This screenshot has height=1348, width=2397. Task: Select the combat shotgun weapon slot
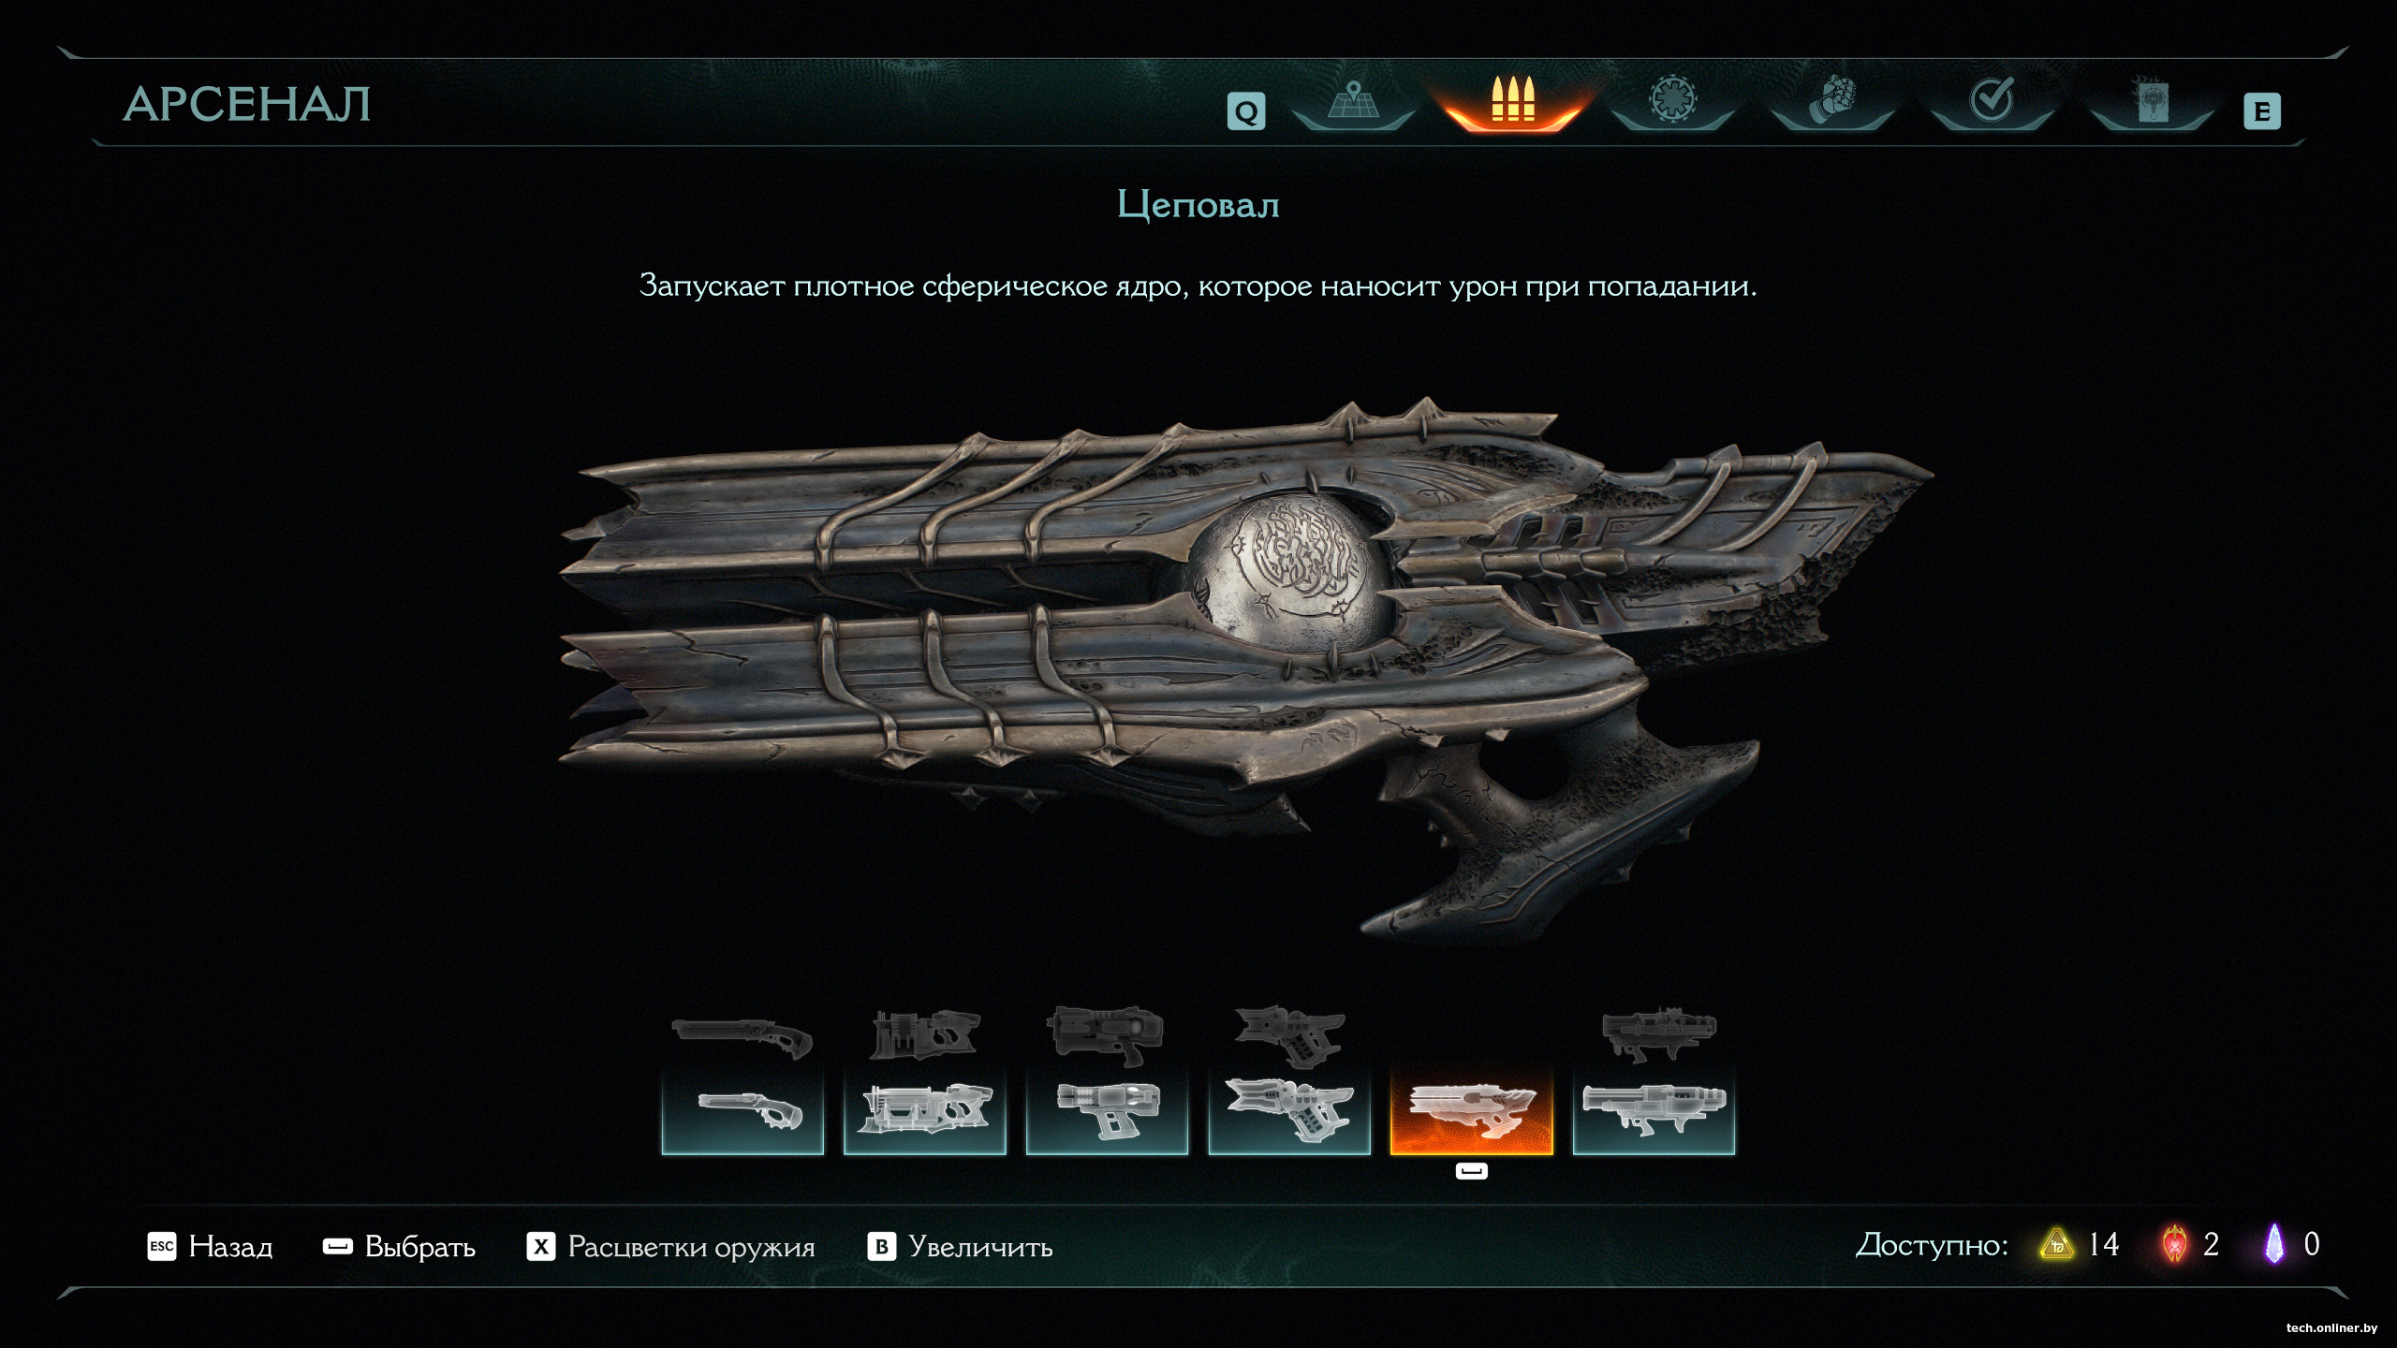[x=743, y=1111]
